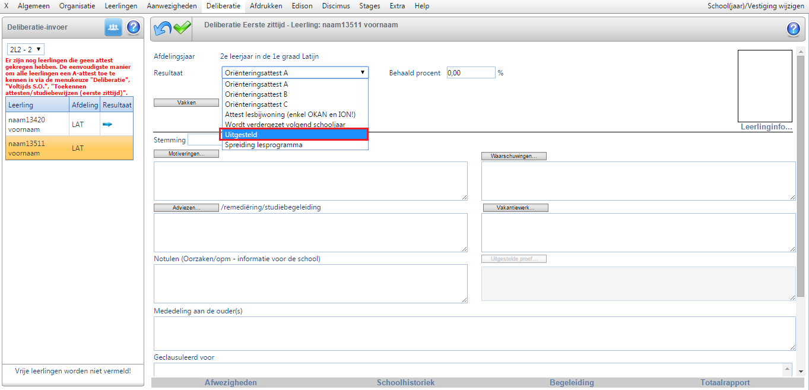Click the blue arrow result icon for naam13420
This screenshot has width=809, height=390.
pyautogui.click(x=107, y=124)
